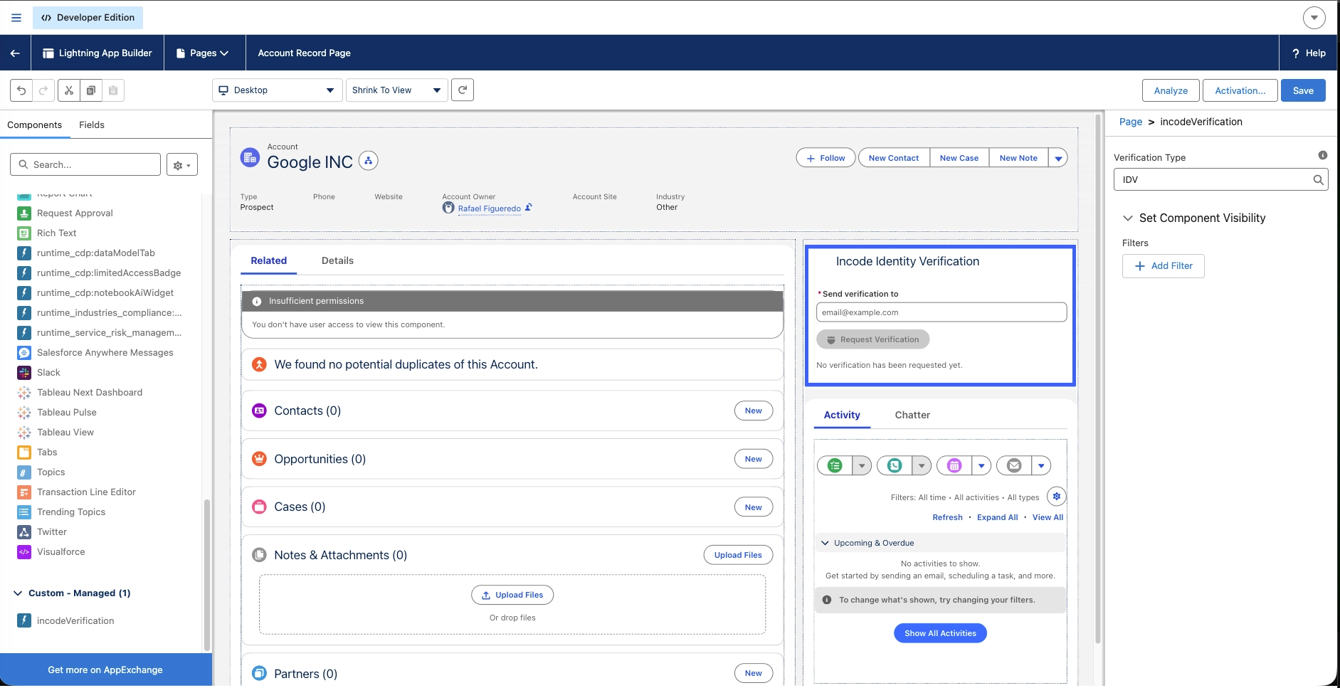Click the View All link in Activity

tap(1048, 517)
